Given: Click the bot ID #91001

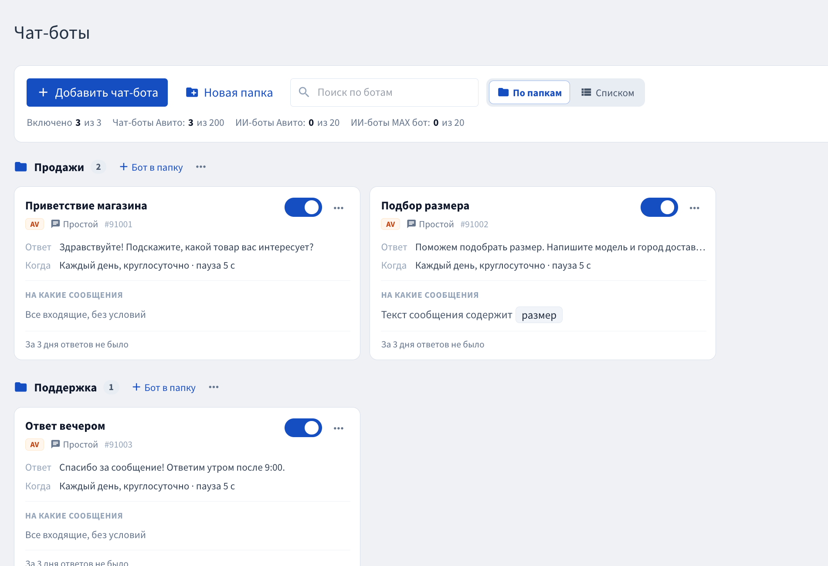Looking at the screenshot, I should point(119,224).
